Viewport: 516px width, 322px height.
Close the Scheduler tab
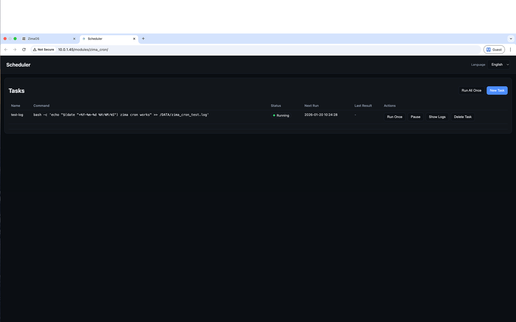(134, 39)
